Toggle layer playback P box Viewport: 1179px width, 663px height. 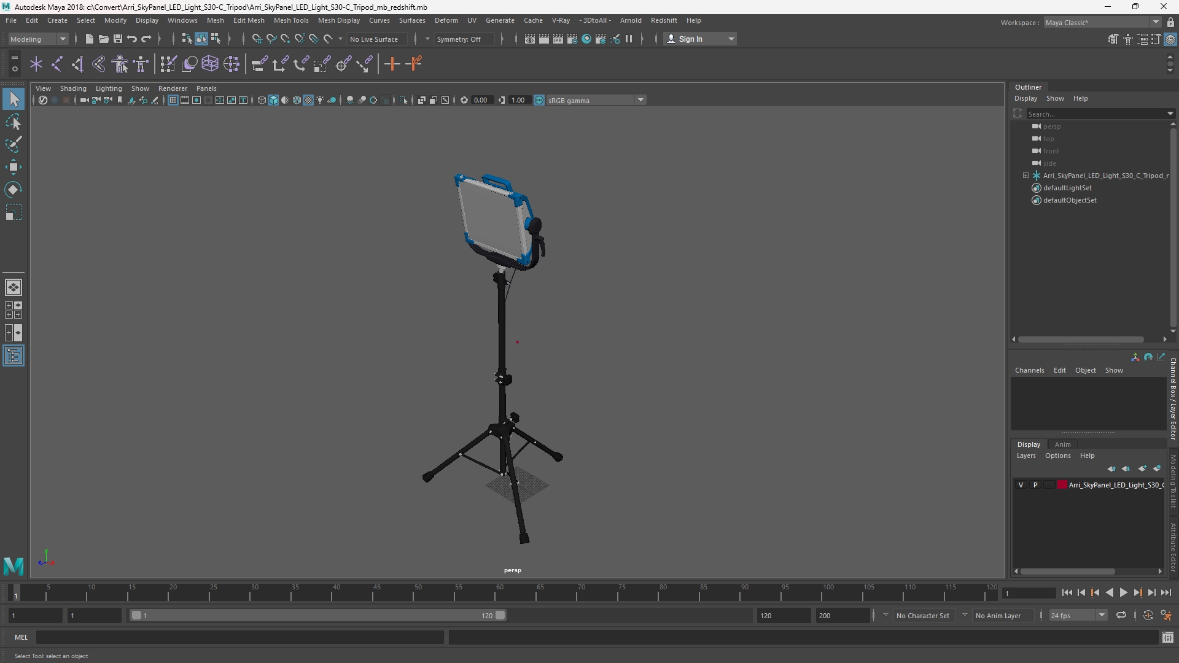coord(1035,485)
